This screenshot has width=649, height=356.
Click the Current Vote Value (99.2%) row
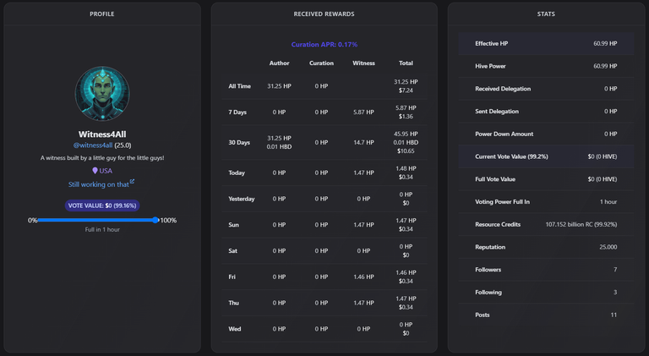coord(546,156)
